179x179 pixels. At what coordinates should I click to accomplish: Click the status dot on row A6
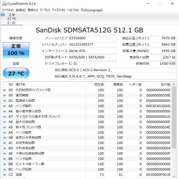(x=5, y=111)
